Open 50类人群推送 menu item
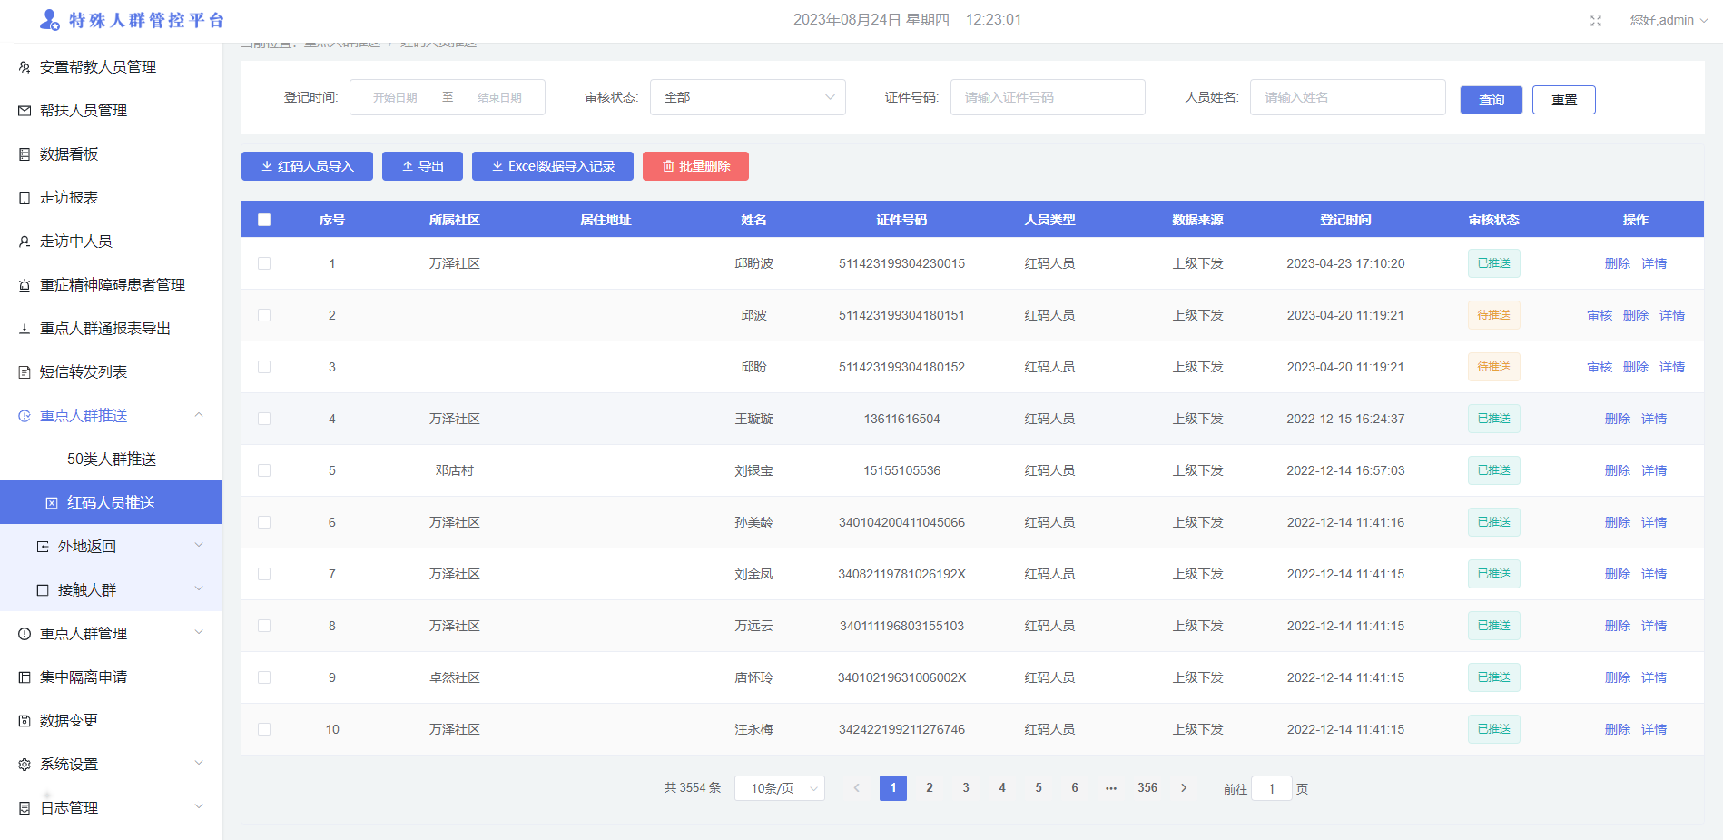 point(111,459)
